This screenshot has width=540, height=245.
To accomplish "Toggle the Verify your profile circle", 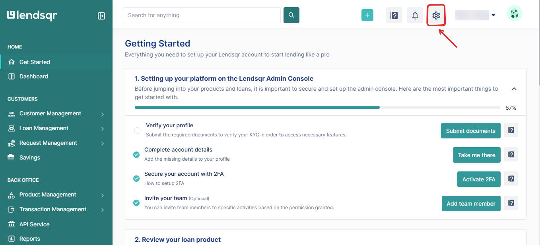I will click(137, 130).
